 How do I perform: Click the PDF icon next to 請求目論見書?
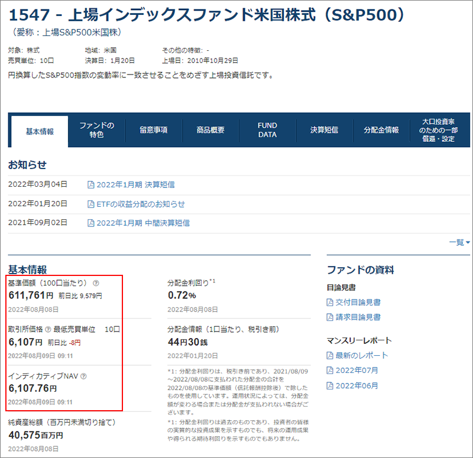pos(330,317)
